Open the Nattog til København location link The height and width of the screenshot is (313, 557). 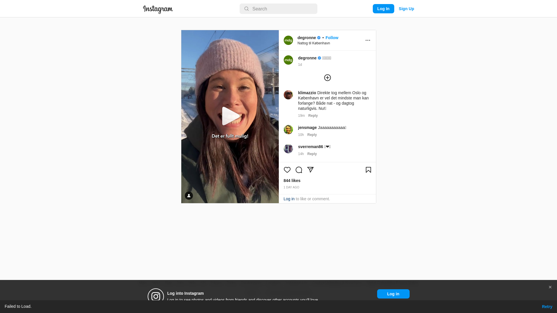click(x=314, y=43)
